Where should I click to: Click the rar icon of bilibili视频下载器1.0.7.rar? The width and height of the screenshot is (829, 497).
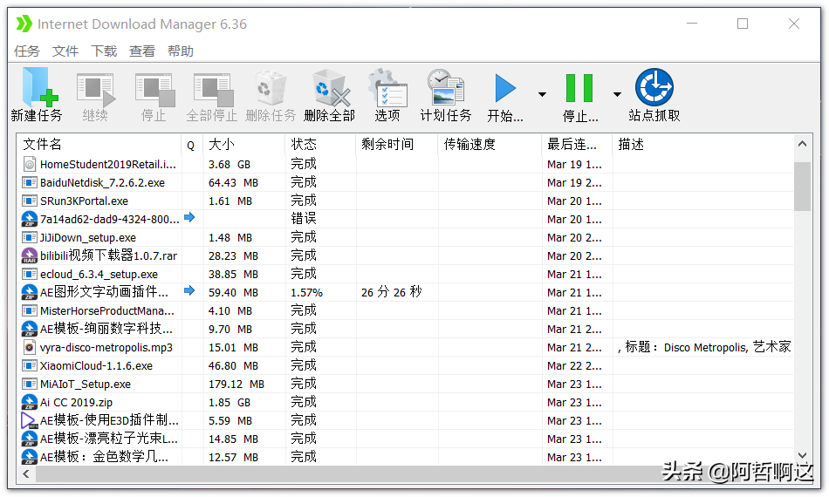30,255
